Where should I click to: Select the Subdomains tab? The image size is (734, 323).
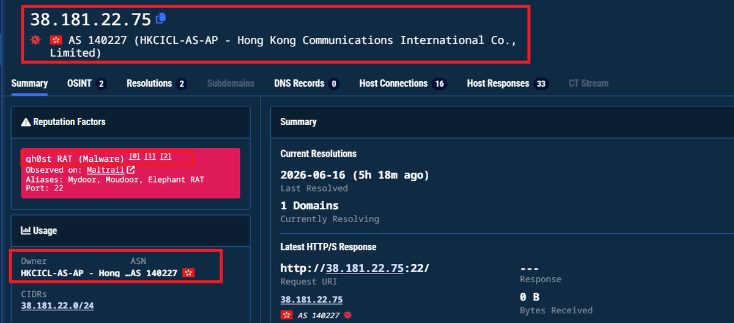(231, 83)
